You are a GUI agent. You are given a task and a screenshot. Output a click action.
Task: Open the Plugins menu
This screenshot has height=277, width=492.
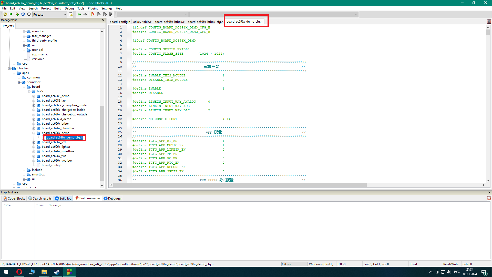pyautogui.click(x=93, y=8)
